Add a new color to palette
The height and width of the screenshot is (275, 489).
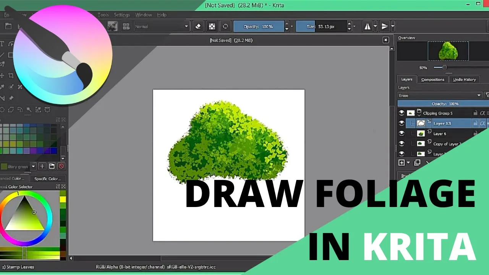click(42, 166)
